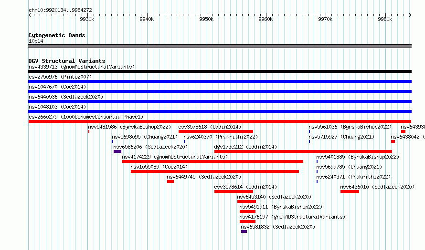The image size is (425, 250).
Task: Open esv3578618 (Uddin2014) label
Action: click(x=210, y=127)
